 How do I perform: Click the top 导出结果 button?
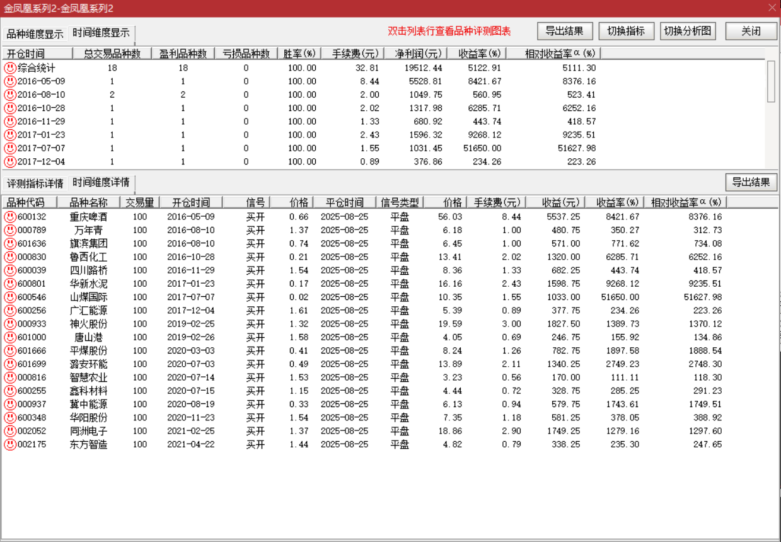coord(565,31)
